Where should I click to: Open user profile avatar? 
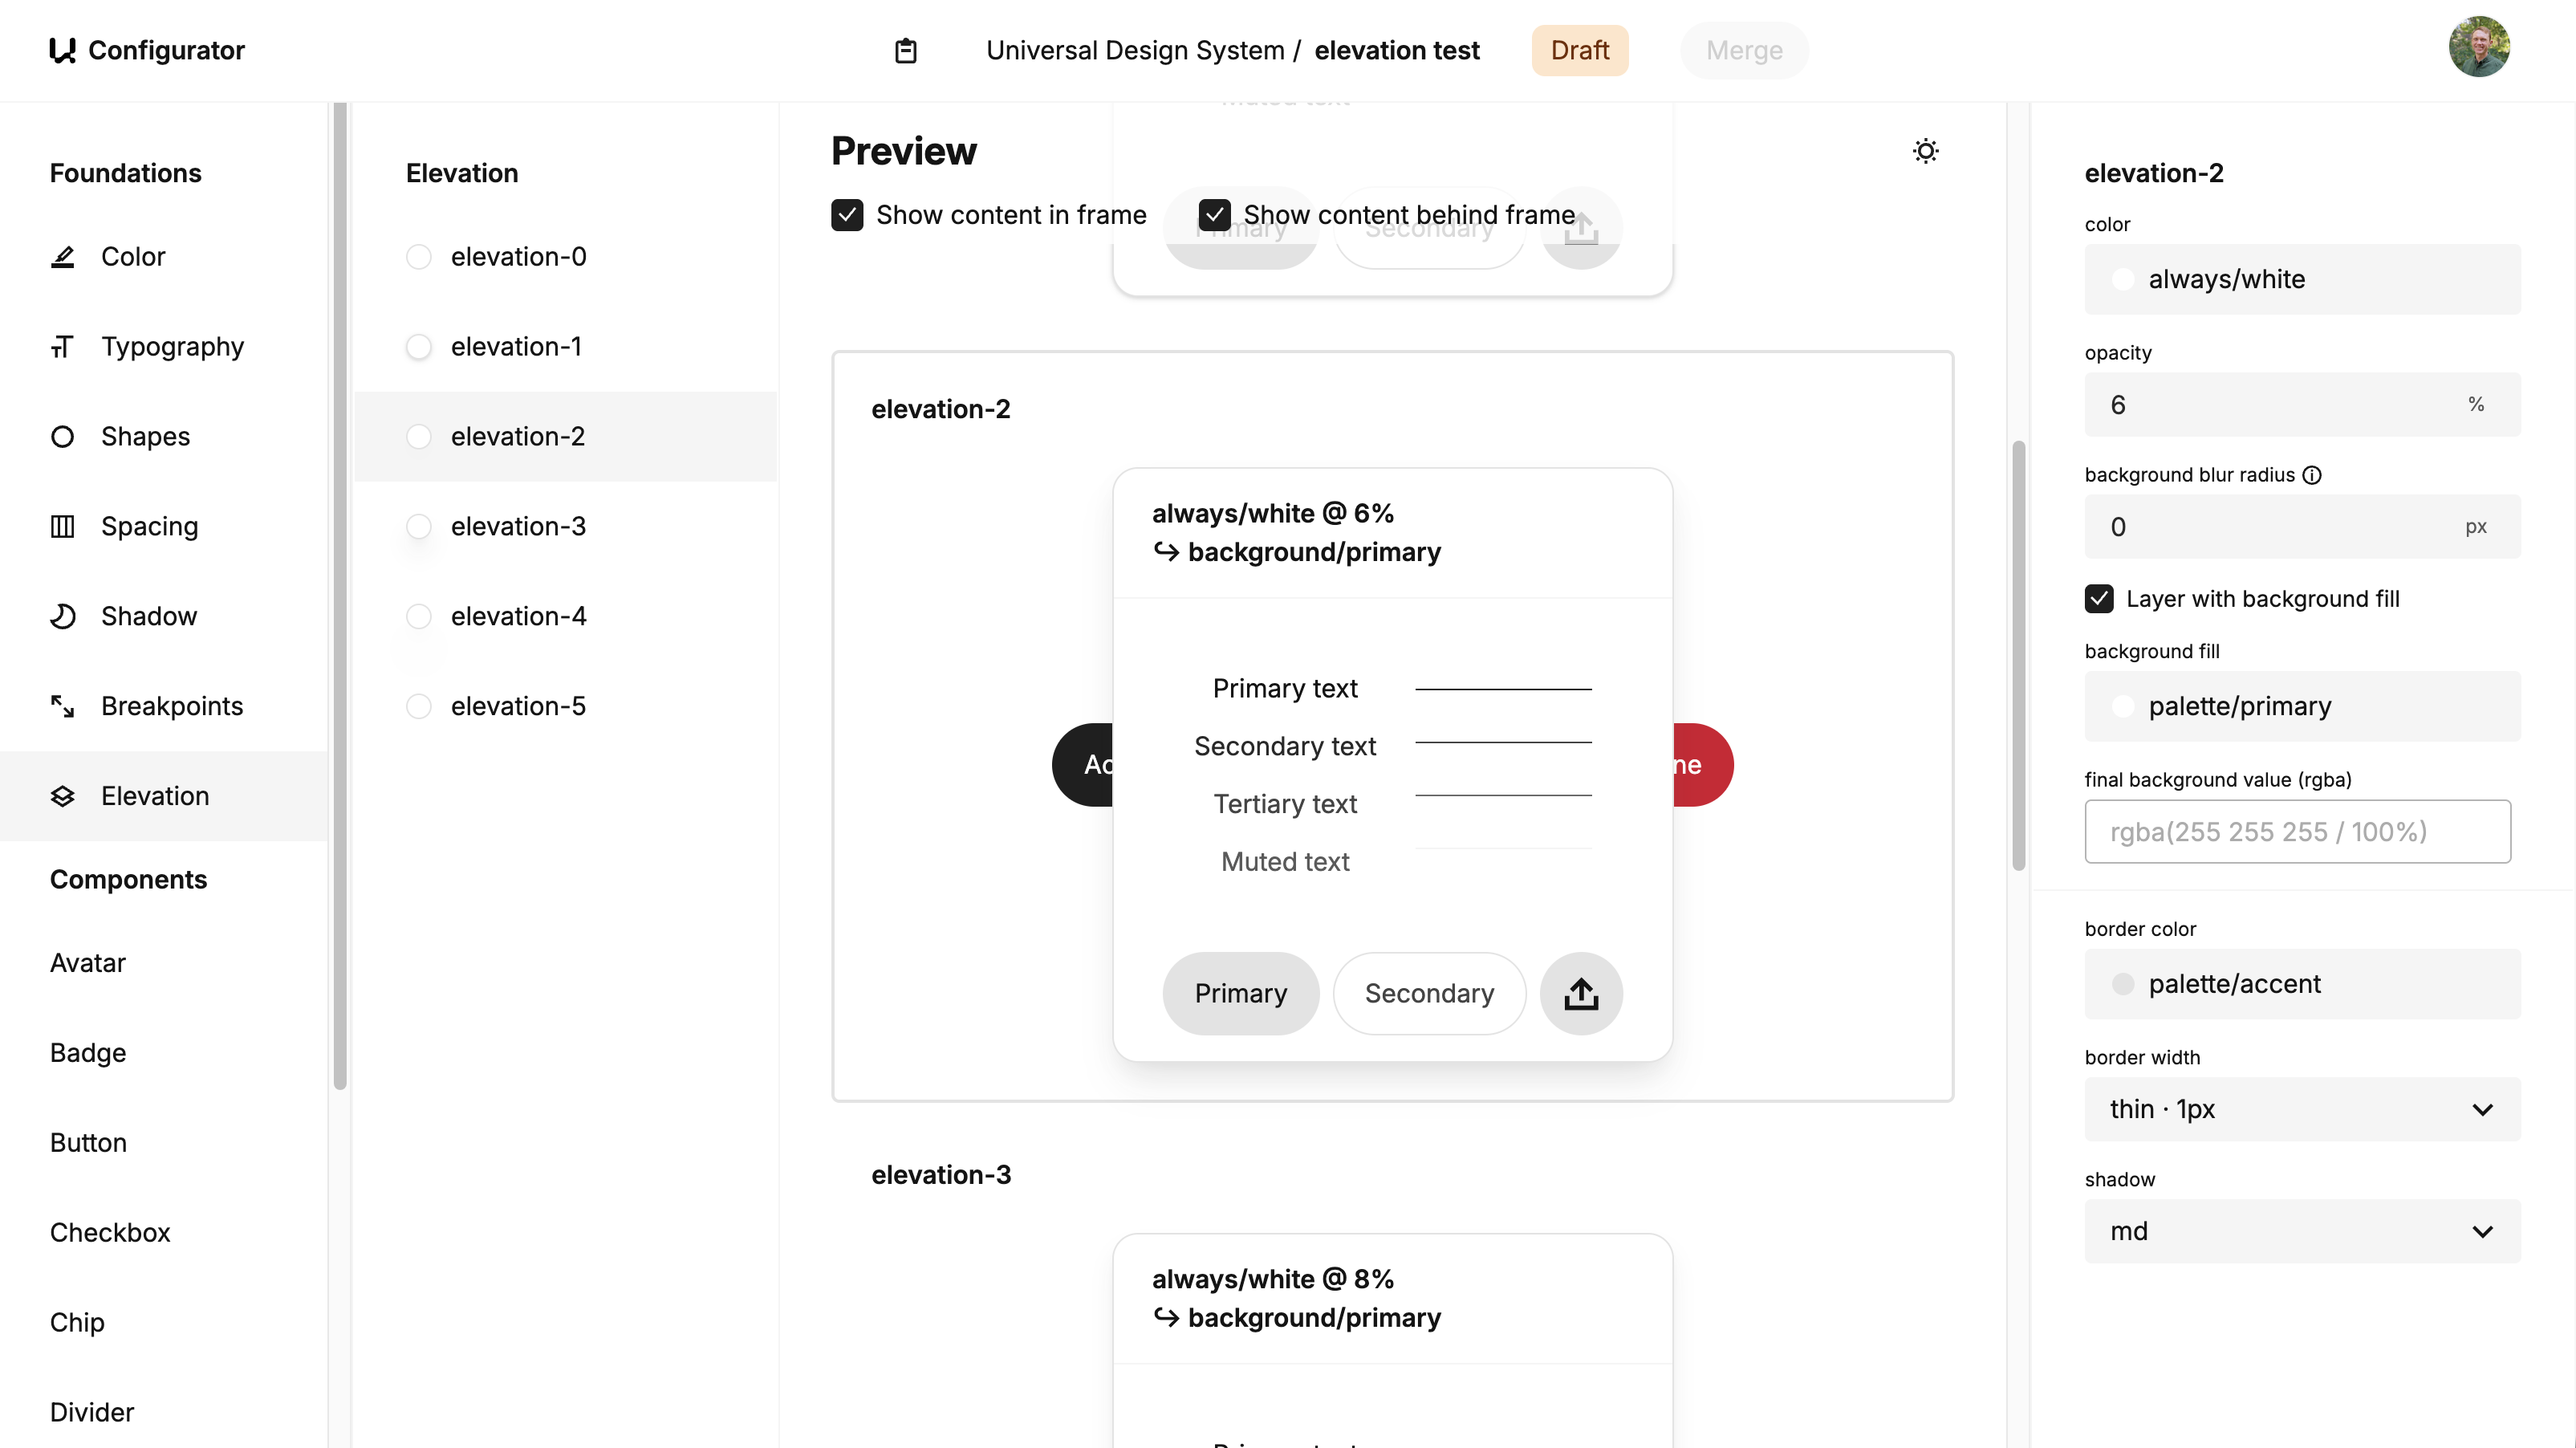tap(2478, 47)
